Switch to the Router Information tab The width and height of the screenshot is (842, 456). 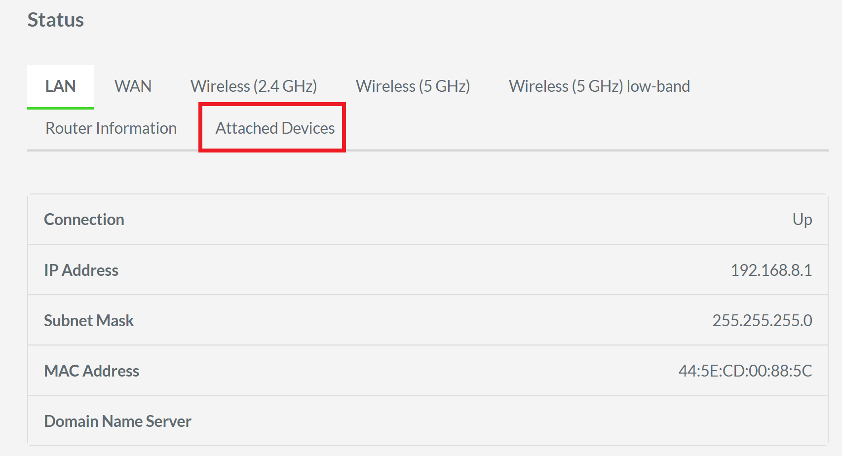(x=111, y=128)
